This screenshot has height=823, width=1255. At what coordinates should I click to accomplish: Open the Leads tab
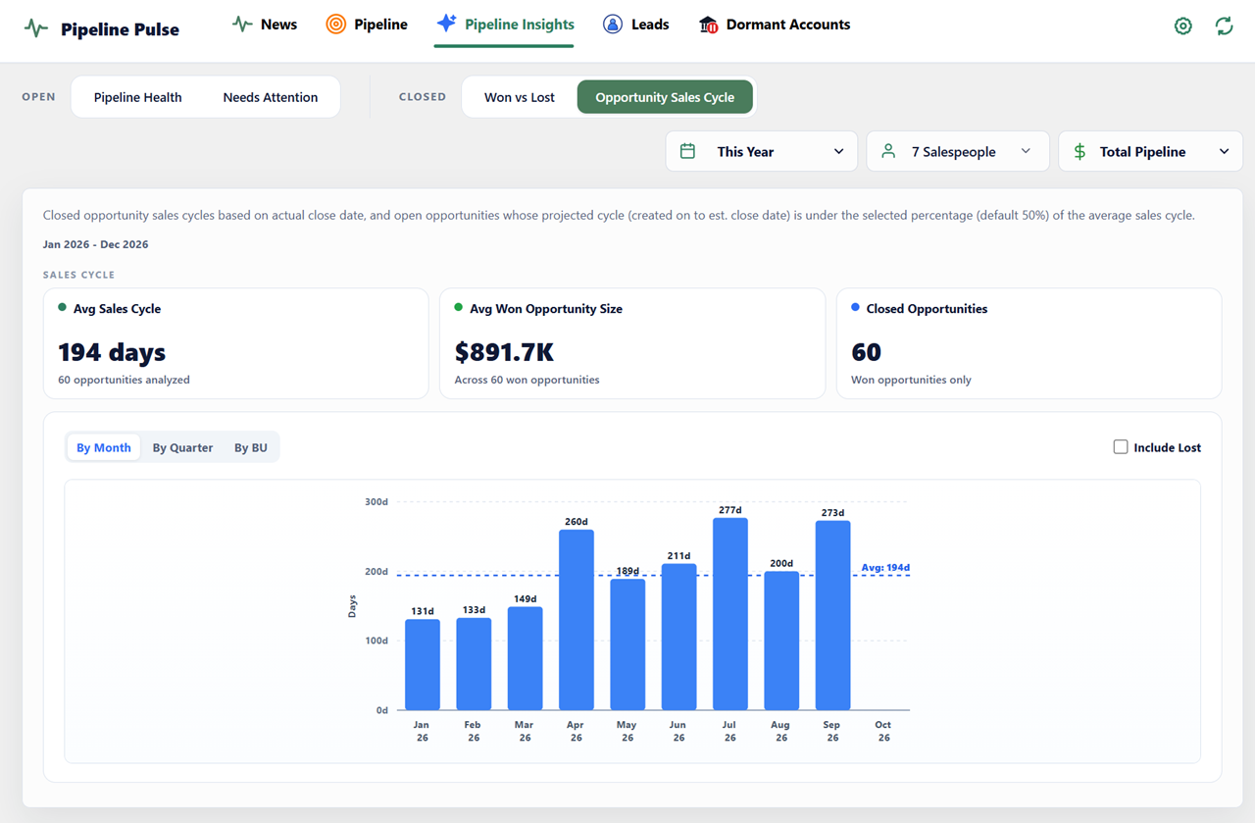[635, 25]
